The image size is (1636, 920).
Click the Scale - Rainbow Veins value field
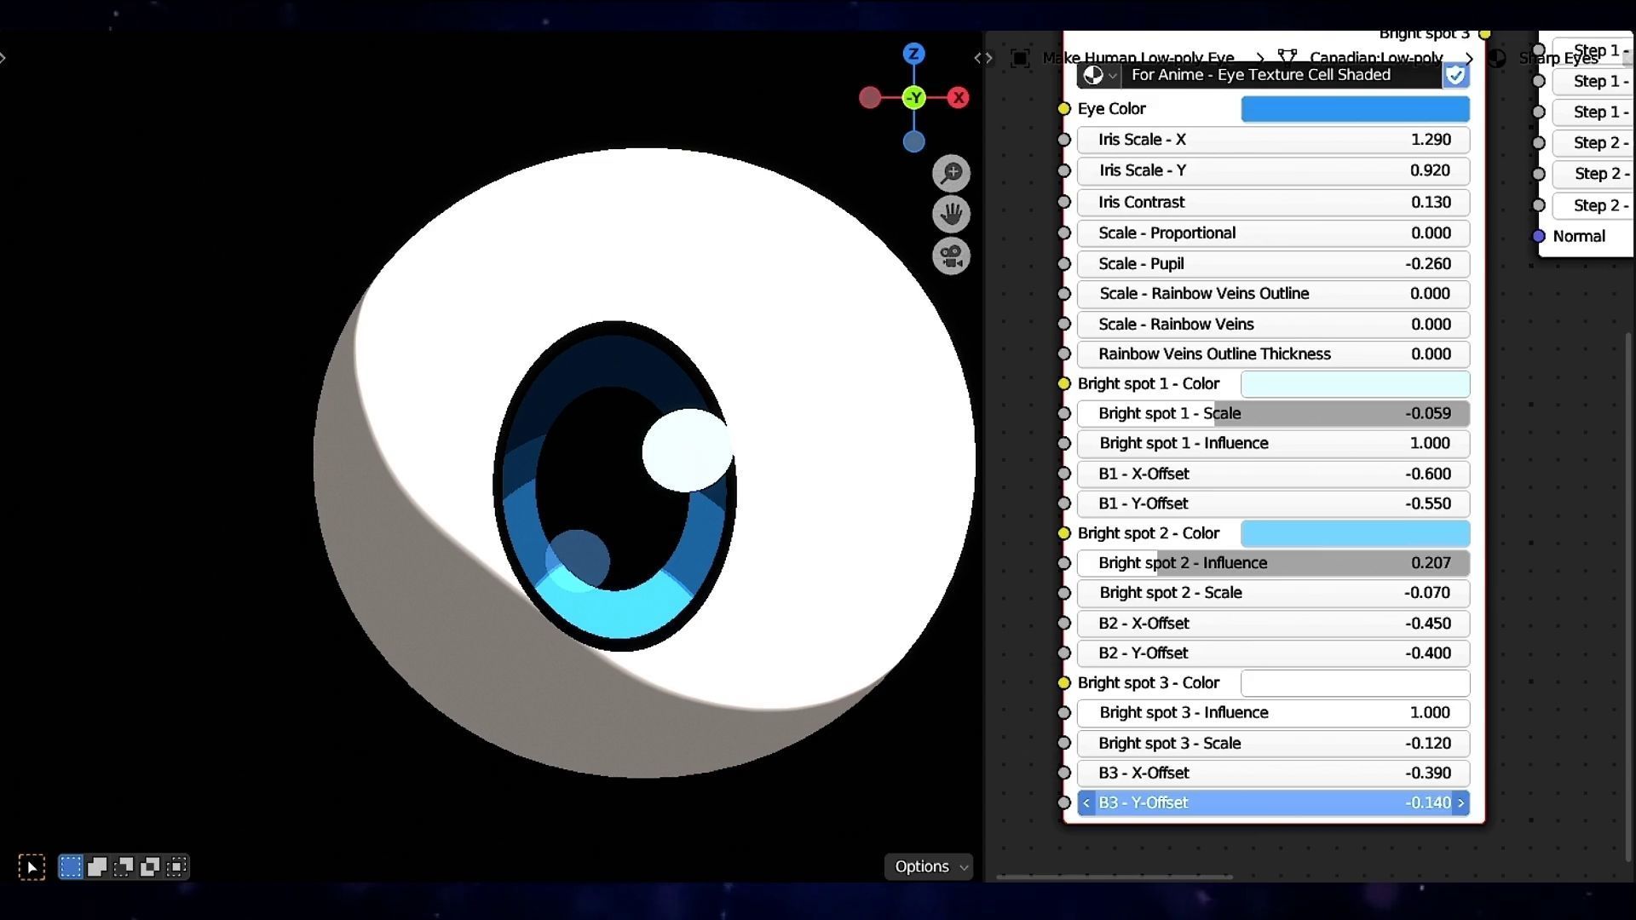(1273, 325)
